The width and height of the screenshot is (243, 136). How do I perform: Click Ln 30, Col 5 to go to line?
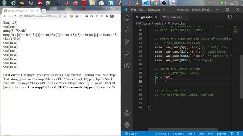[162, 134]
